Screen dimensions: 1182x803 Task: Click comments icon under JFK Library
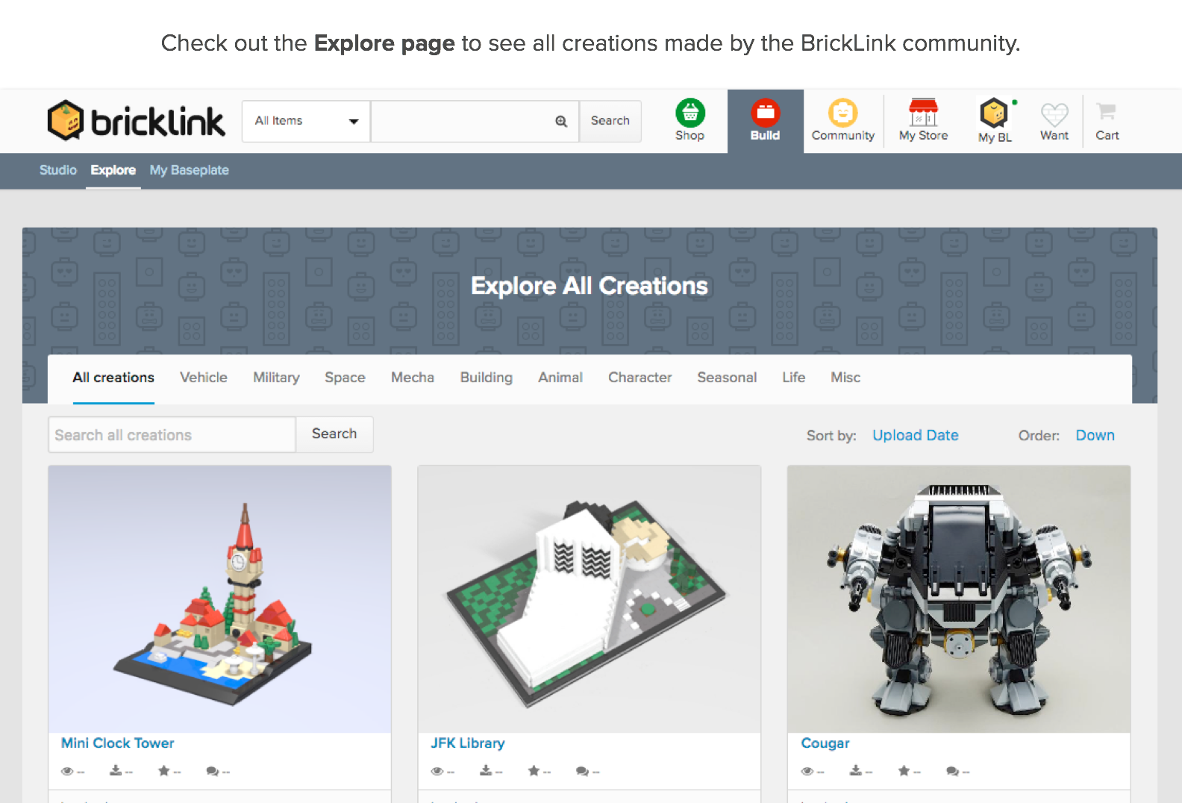tap(583, 771)
